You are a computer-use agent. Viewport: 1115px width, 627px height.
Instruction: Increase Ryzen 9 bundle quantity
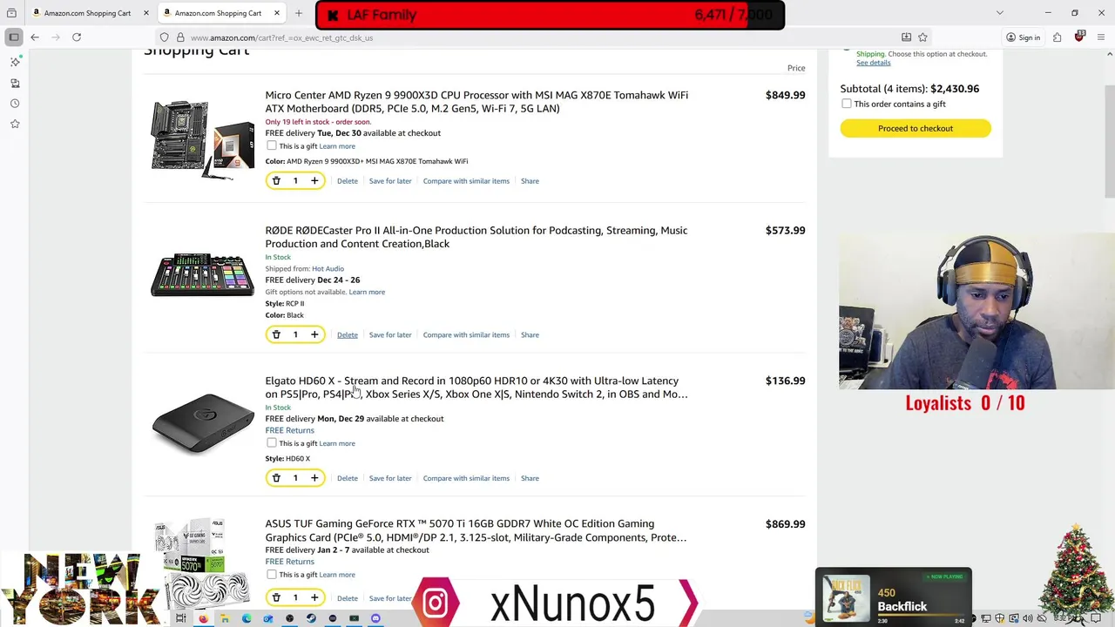pos(314,180)
